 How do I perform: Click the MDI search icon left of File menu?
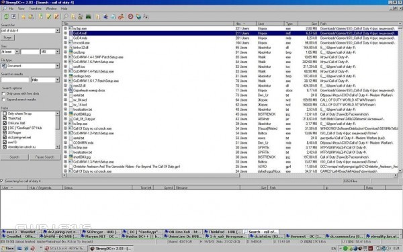pos(4,9)
